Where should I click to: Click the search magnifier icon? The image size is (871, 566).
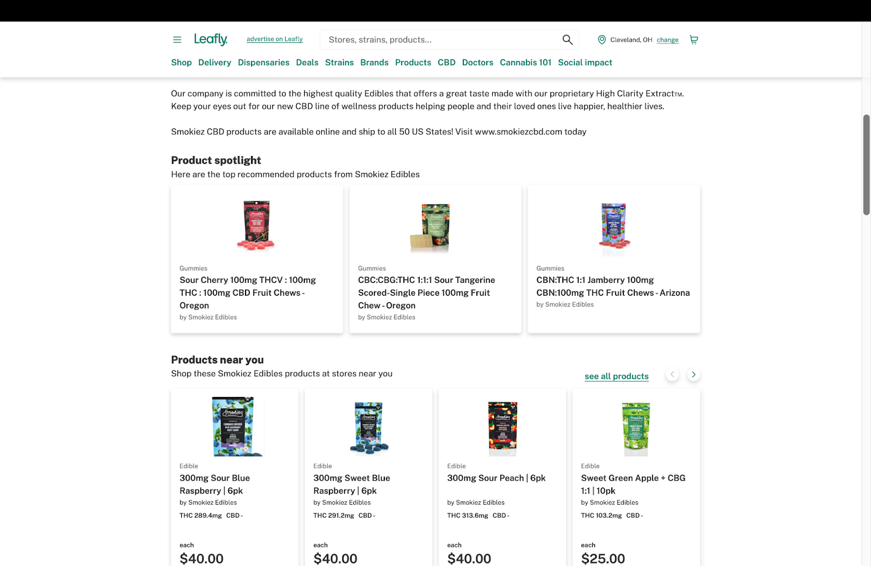click(x=567, y=40)
